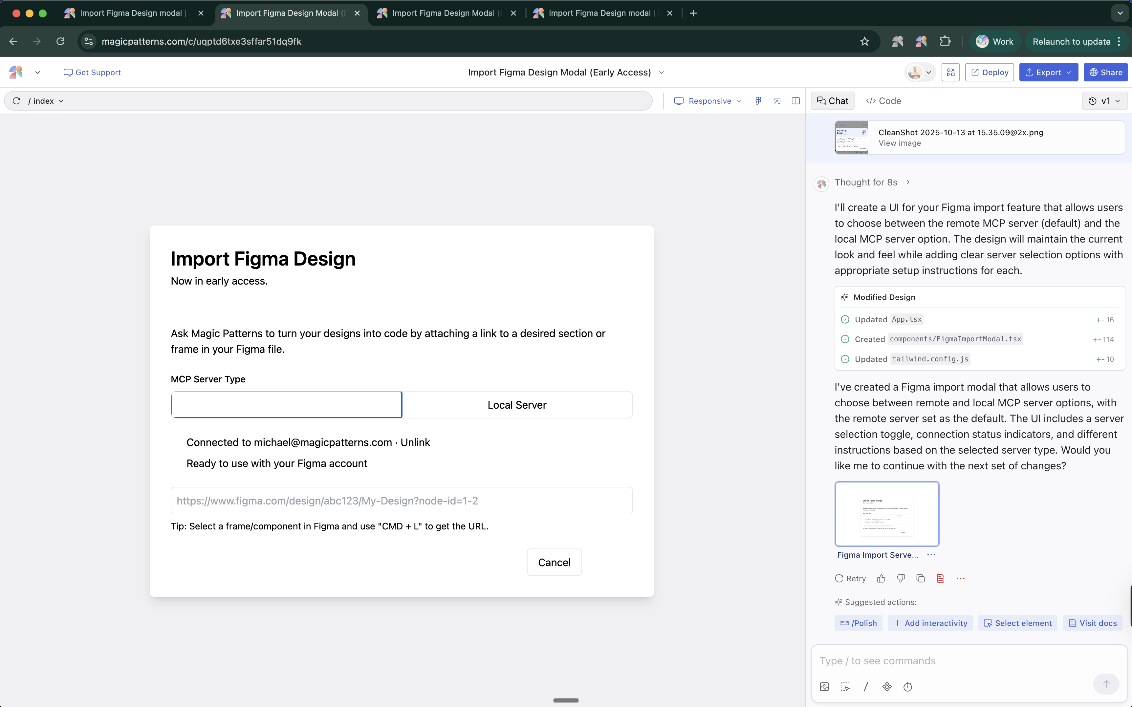Switch to the Code tab
The image size is (1132, 707).
(x=883, y=100)
